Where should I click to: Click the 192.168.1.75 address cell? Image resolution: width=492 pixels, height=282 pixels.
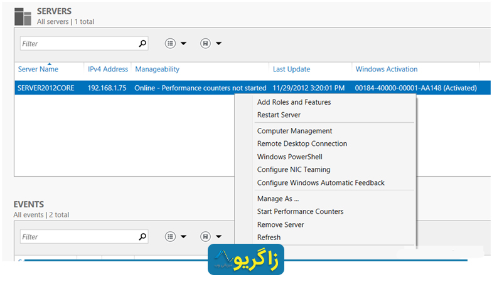tap(107, 88)
